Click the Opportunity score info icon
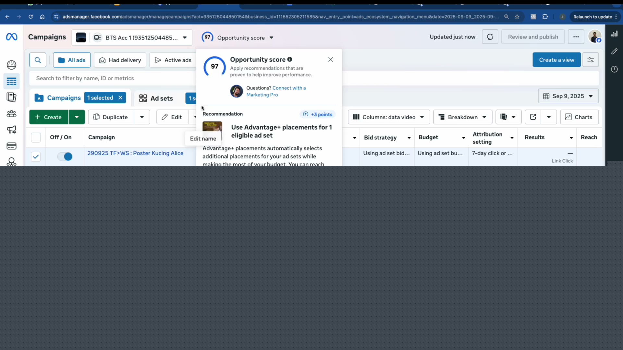The image size is (623, 350). pos(289,59)
